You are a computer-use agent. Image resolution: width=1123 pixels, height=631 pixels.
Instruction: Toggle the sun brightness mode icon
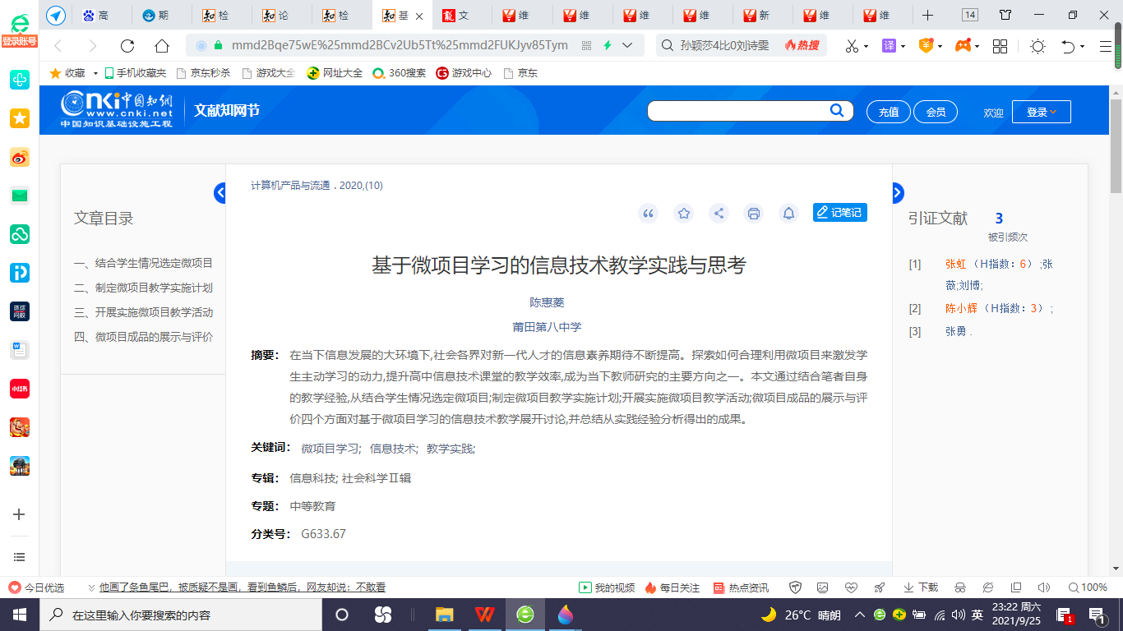(1038, 46)
